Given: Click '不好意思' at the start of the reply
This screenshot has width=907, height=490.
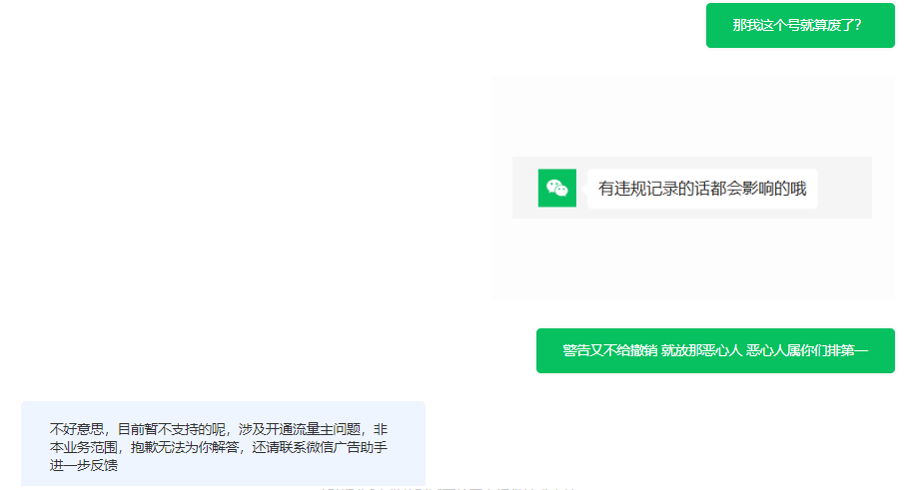Looking at the screenshot, I should [77, 429].
